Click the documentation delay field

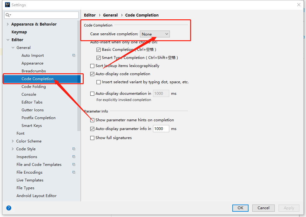click(161, 93)
